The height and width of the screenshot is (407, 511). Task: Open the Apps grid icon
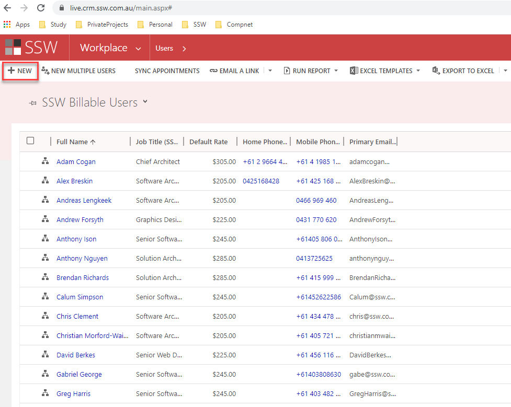[7, 25]
